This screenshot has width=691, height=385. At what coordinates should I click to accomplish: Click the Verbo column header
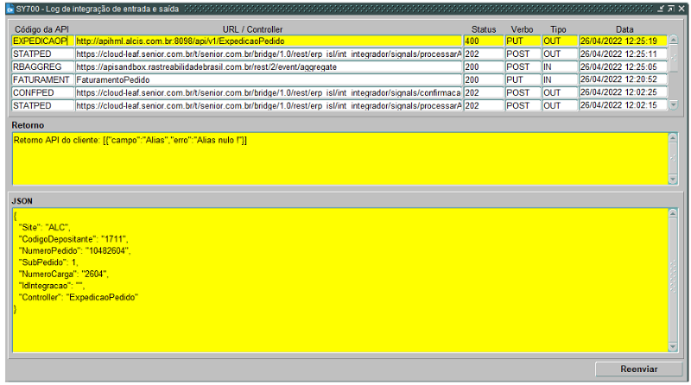pyautogui.click(x=523, y=29)
